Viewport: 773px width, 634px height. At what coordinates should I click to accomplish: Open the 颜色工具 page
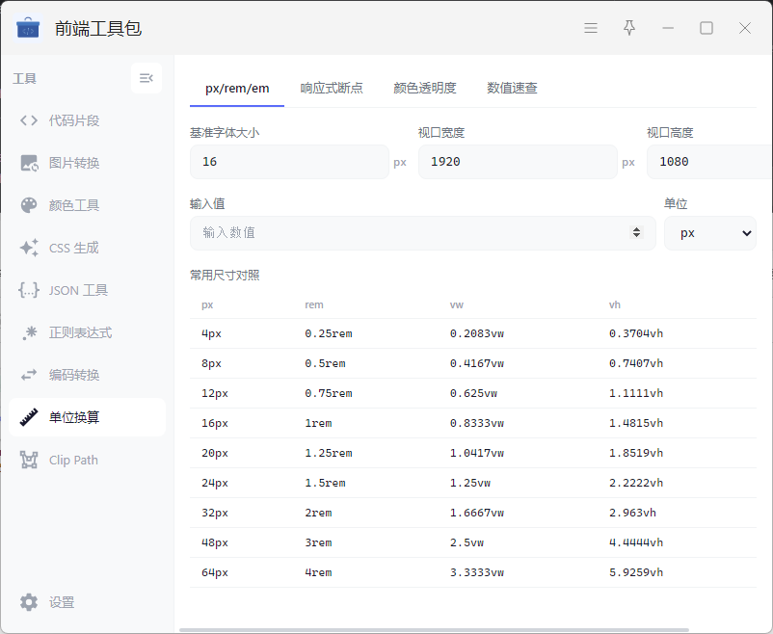[88, 205]
